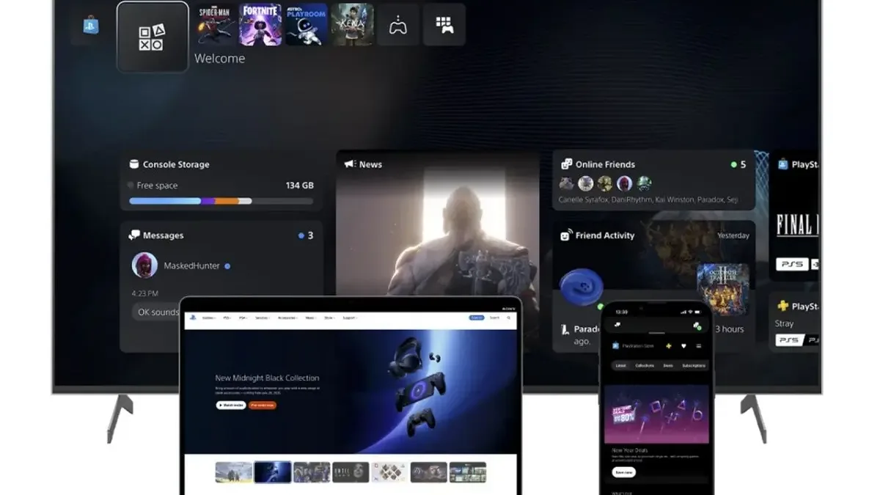Expand the Services menu on laptop website

(x=262, y=318)
